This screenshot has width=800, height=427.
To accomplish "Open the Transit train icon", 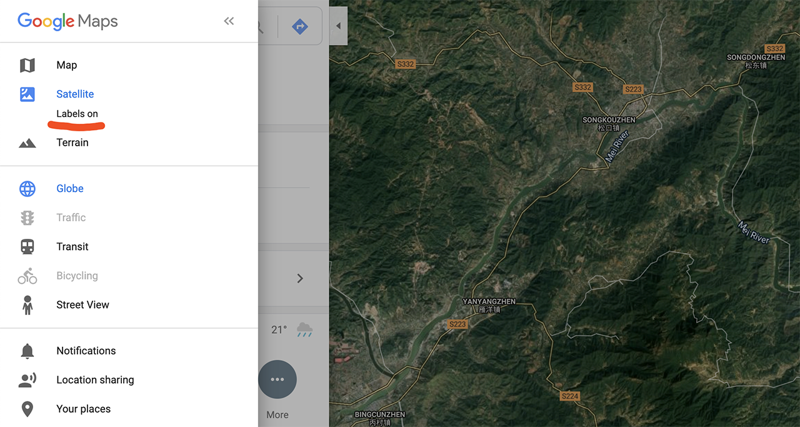I will (27, 247).
